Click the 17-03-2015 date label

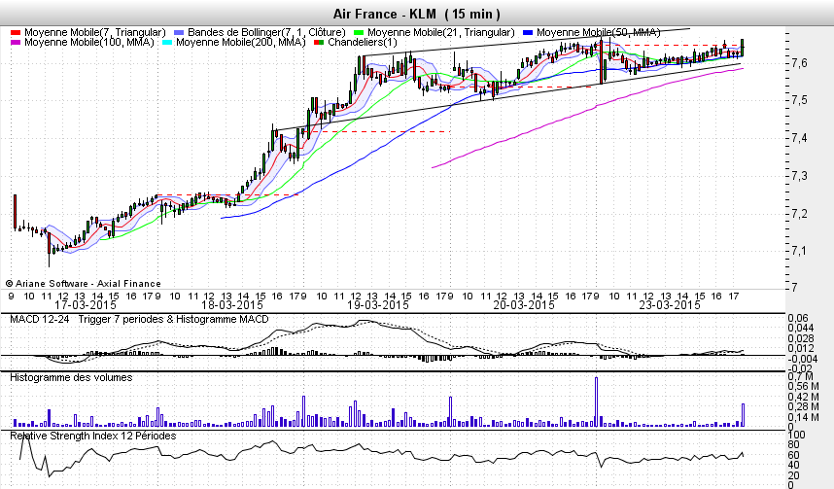point(86,305)
